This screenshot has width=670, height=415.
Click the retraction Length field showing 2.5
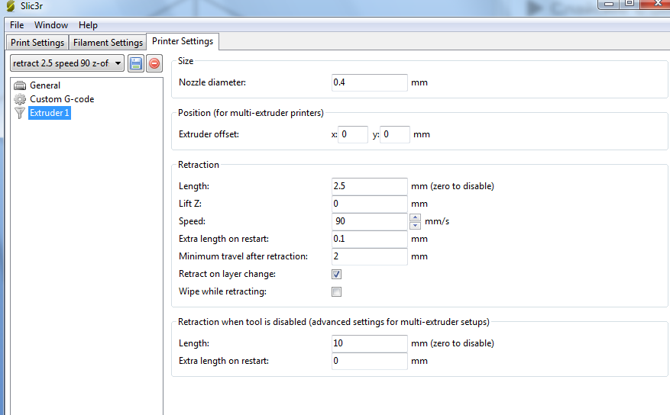[x=369, y=186]
